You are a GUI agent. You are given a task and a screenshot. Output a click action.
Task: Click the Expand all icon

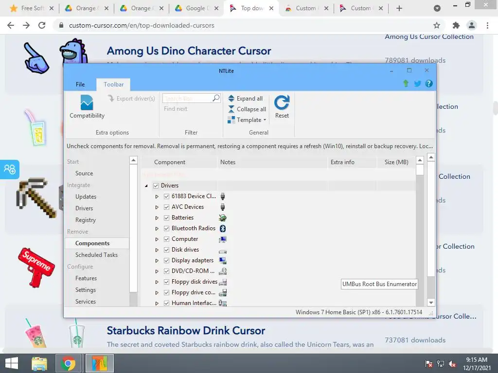point(231,98)
